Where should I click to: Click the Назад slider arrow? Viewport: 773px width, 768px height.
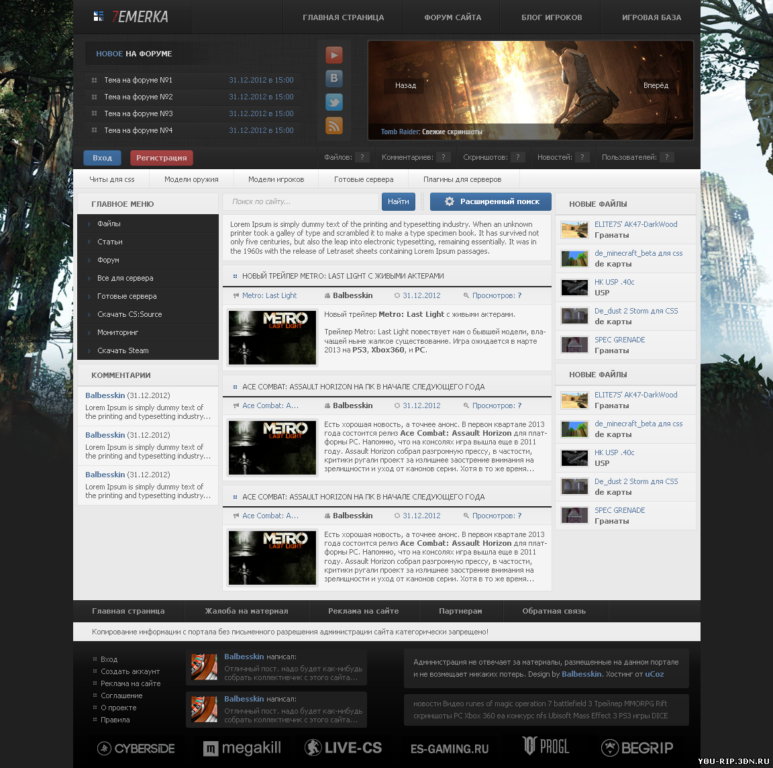click(405, 85)
